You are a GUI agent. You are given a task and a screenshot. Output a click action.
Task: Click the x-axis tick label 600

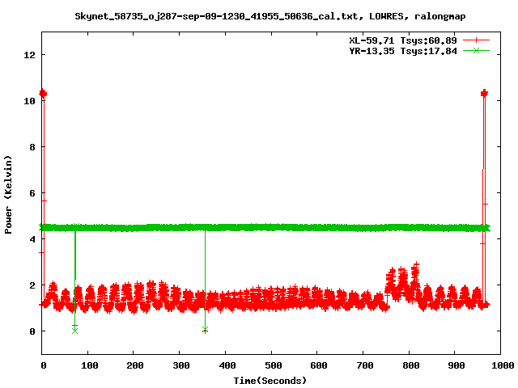319,365
